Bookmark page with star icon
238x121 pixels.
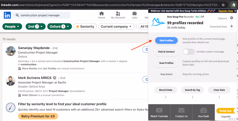[x=223, y=5]
